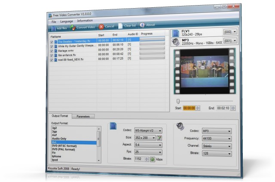The height and width of the screenshot is (182, 275).
Task: Click the speaker icon beside MP3 stream info
Action: 175,42
